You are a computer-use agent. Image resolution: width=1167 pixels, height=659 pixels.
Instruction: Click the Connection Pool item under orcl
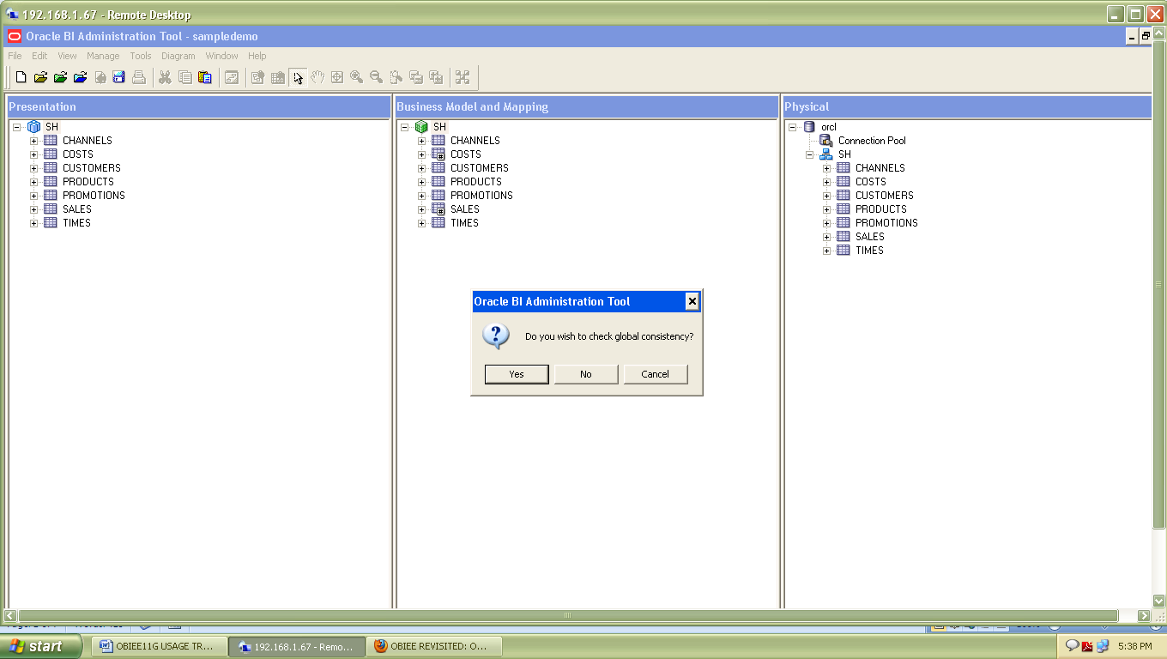point(872,140)
